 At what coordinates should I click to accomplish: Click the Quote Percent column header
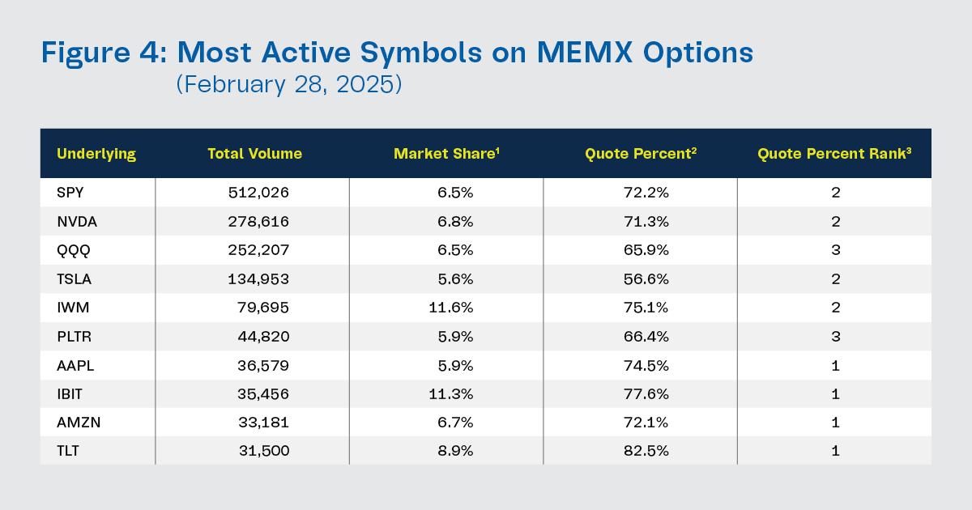(x=640, y=153)
